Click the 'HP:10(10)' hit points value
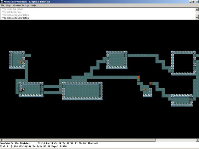The width and height of the screenshot is (199, 149). click(25, 147)
